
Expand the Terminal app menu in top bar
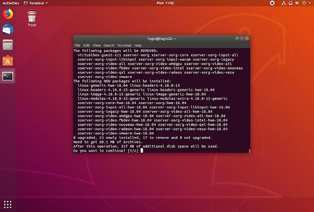click(35, 3)
